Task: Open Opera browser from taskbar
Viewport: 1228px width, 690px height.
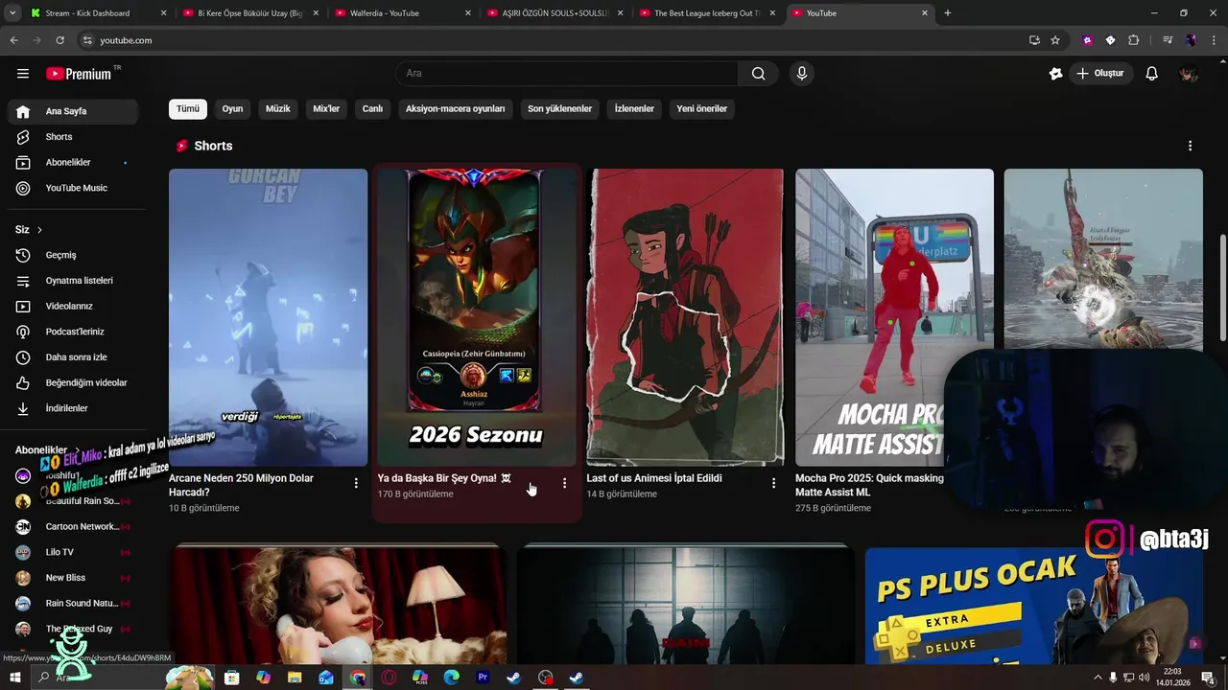Action: point(389,678)
